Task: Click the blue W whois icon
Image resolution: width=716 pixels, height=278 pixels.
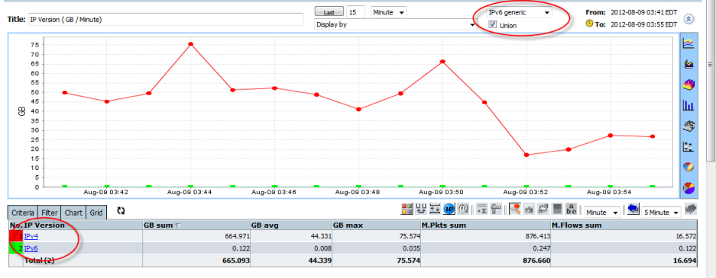Action: [x=449, y=209]
